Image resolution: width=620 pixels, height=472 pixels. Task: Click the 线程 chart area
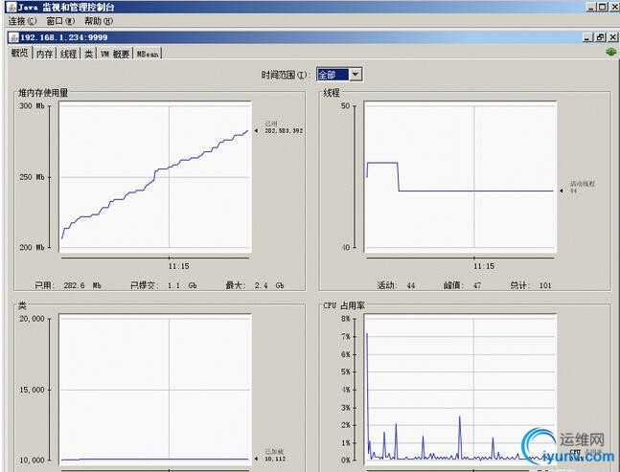coord(460,177)
